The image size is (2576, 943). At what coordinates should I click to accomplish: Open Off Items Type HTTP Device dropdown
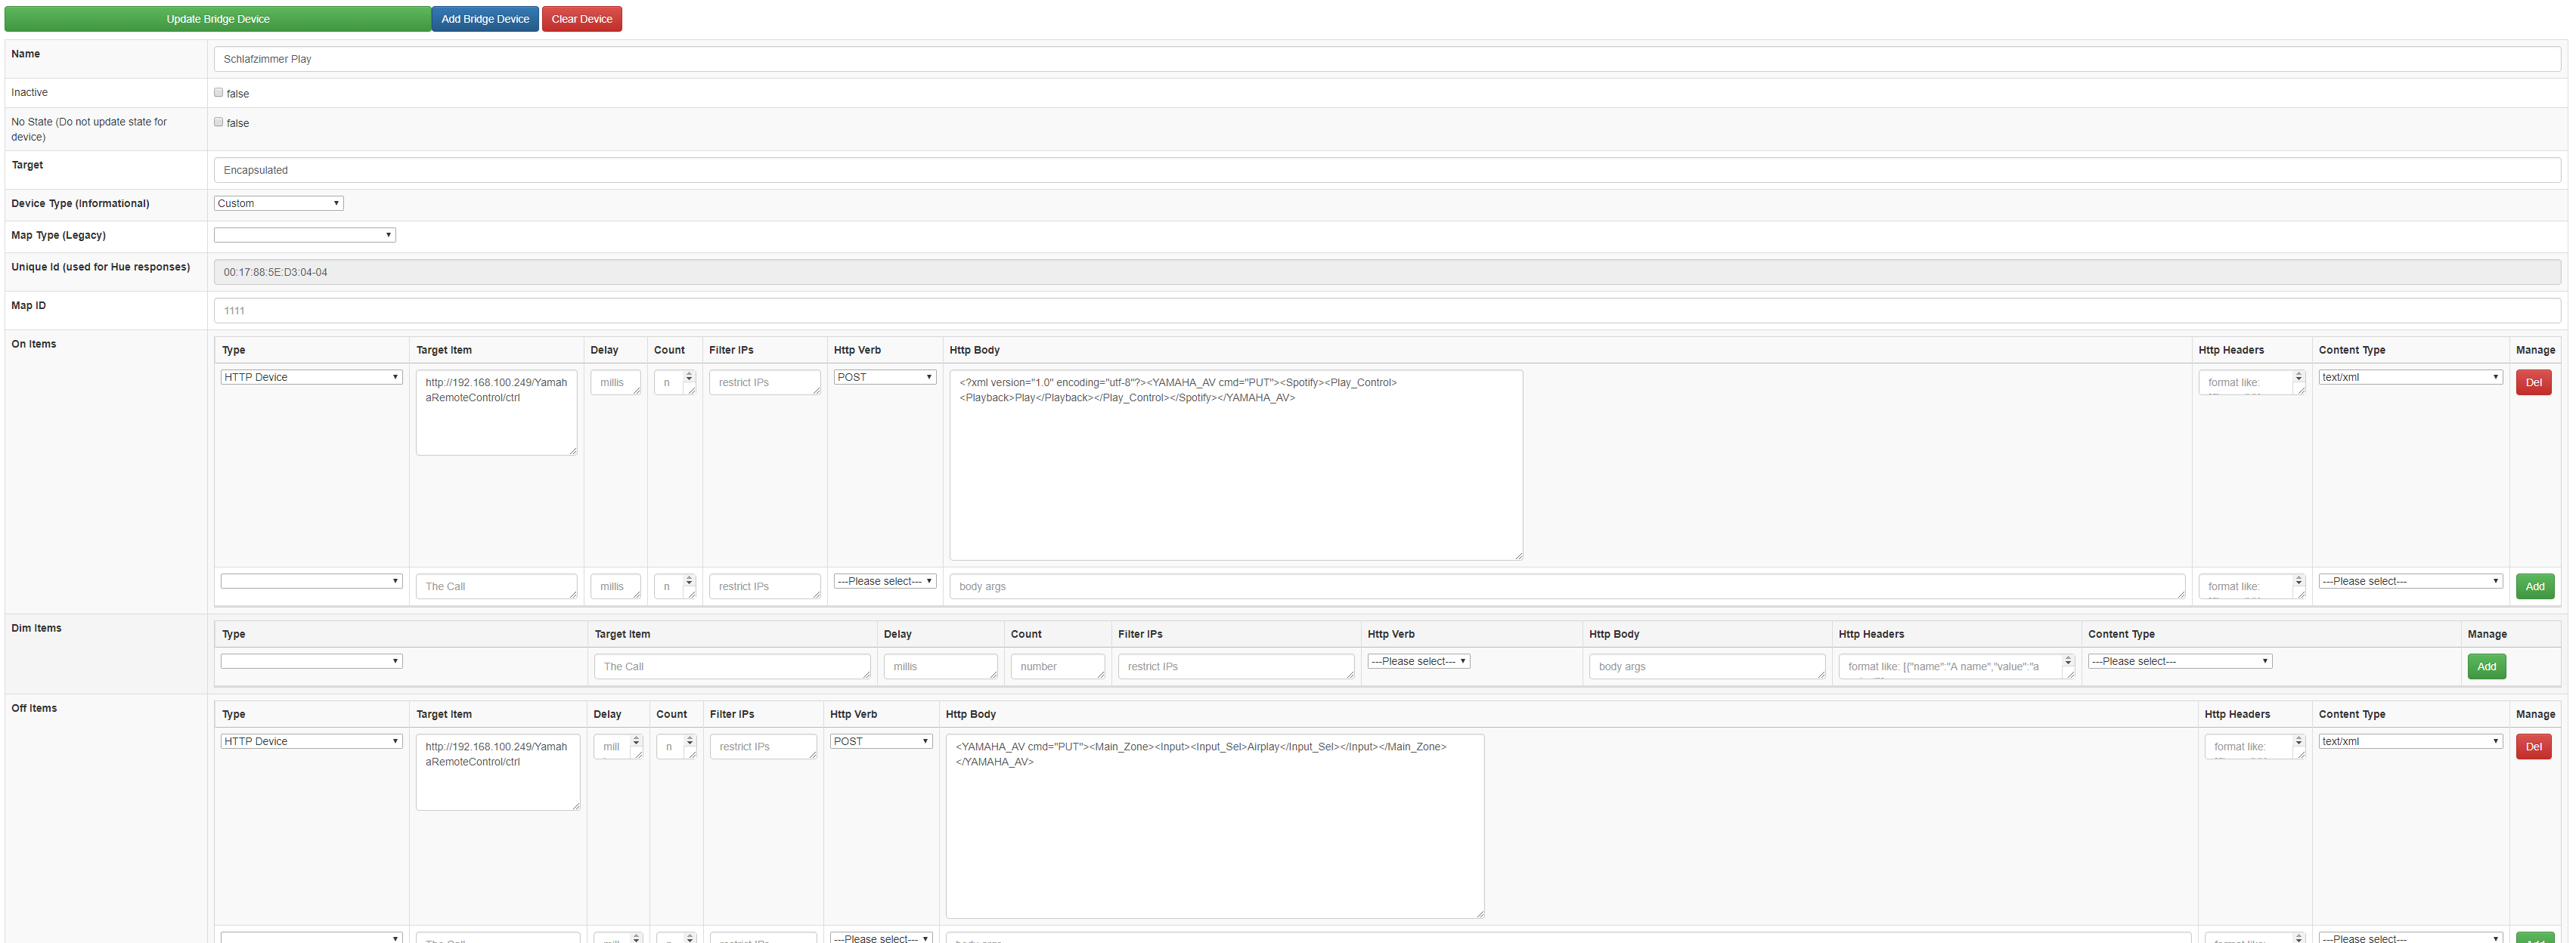point(311,741)
